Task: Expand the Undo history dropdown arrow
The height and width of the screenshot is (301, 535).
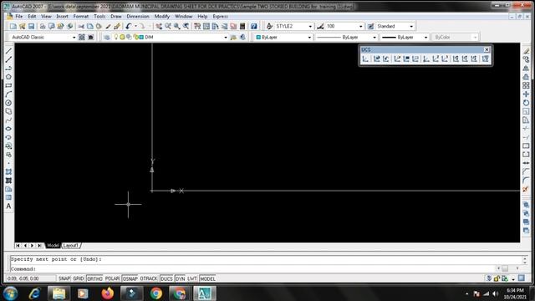Action: point(135,26)
